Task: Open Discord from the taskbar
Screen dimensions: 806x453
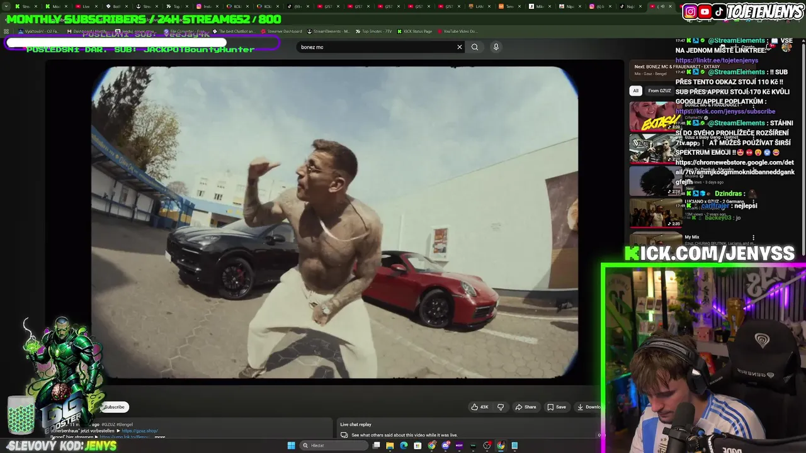Action: (x=445, y=445)
